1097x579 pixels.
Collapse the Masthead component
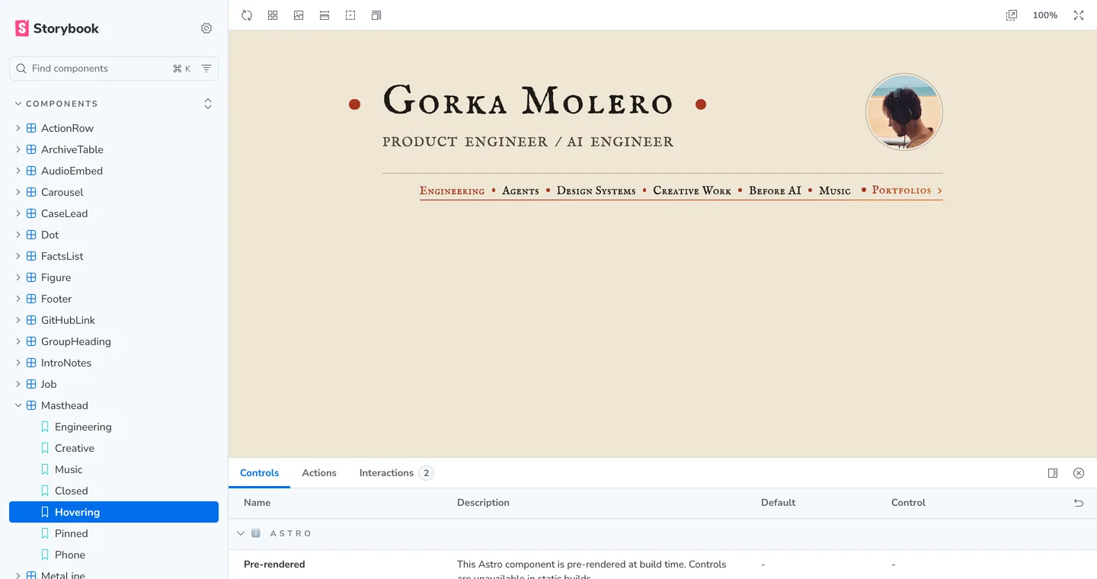[x=64, y=405]
